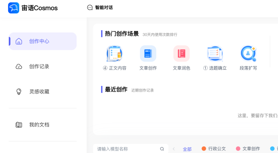Launch the 文章润色 red book icon
Screen dimensions: 278x153
click(x=182, y=53)
